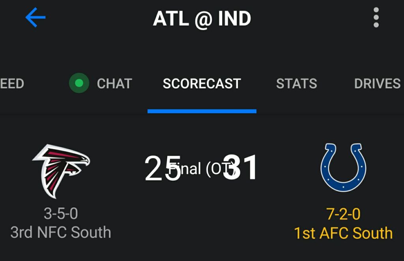Image resolution: width=404 pixels, height=261 pixels.
Task: Open the three-dot overflow menu
Action: point(376,18)
